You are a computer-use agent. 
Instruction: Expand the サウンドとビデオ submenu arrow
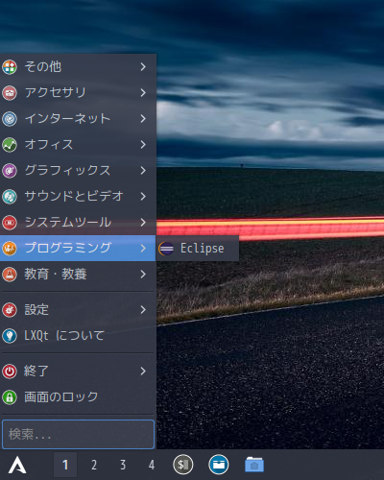pos(143,196)
